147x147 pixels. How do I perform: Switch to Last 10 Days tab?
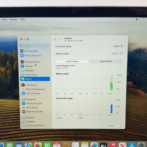pos(106,61)
